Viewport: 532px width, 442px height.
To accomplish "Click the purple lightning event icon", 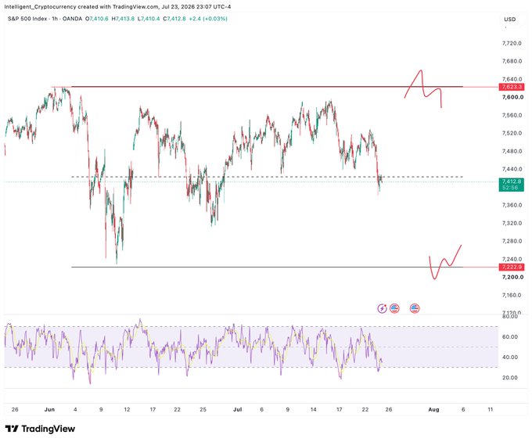I will point(383,309).
